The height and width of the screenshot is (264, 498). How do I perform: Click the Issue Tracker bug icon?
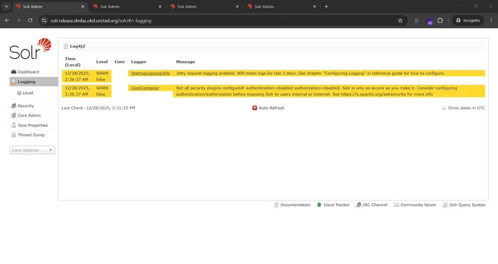(x=319, y=205)
